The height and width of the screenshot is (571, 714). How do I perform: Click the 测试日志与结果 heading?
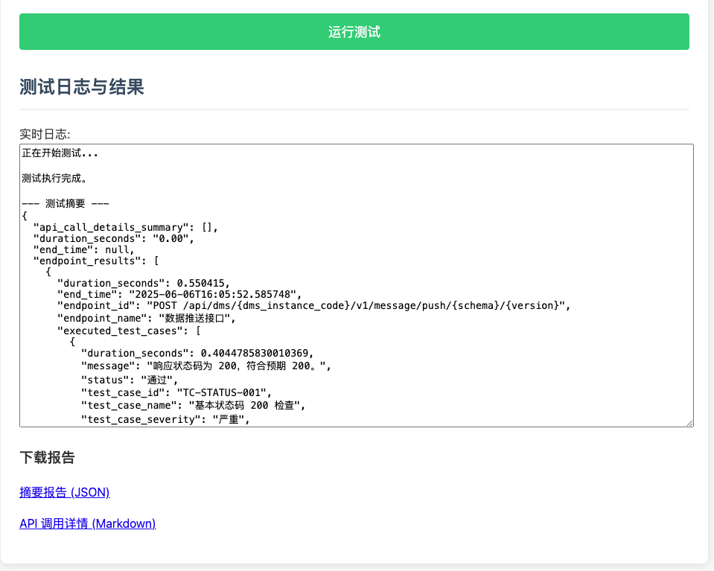pos(81,87)
